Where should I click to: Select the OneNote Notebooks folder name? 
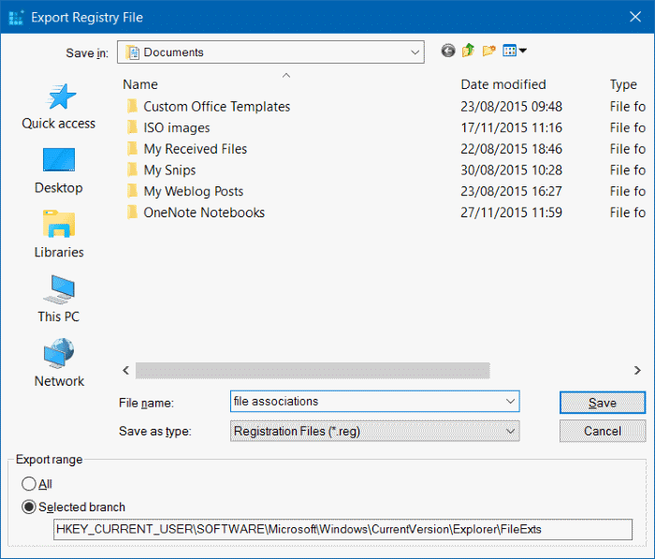point(204,213)
